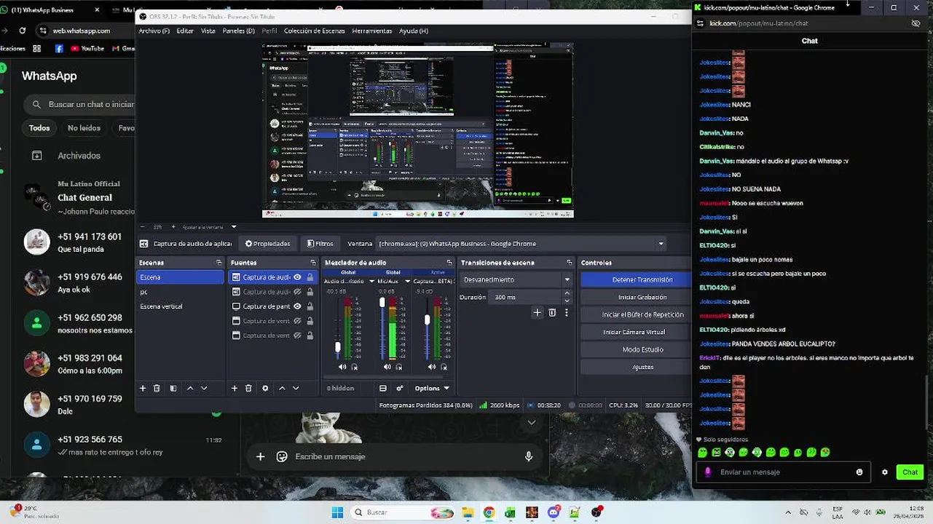Viewport: 933px width, 524px height.
Task: Select the pc scene in OBS
Action: [180, 292]
